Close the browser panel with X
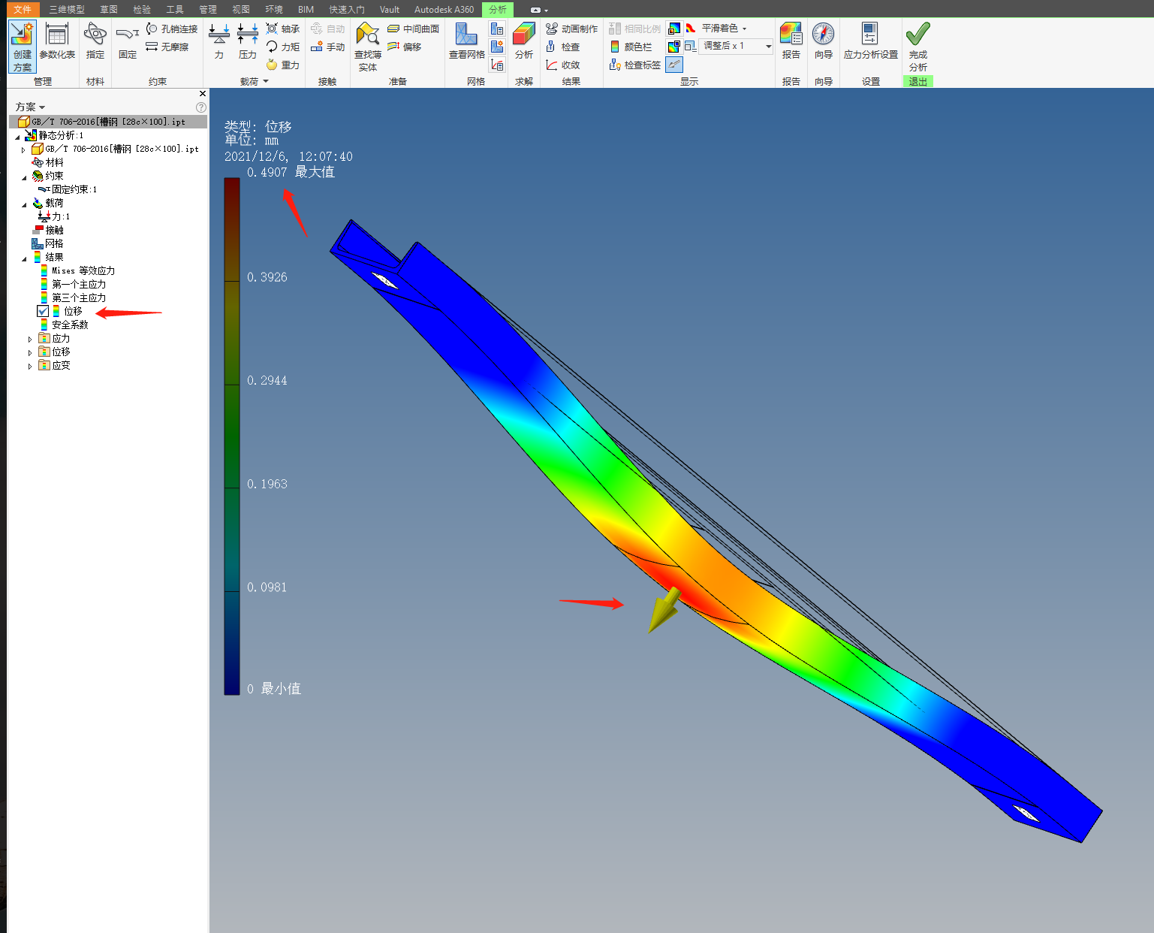 click(x=203, y=94)
